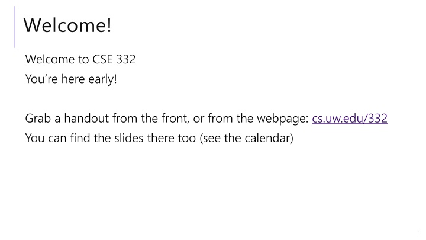
Task: Select the word "from" right after "handout"
Action: tap(125, 119)
